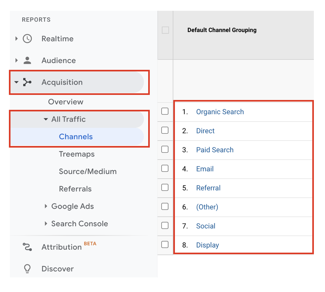This screenshot has height=292, width=325.
Task: Open the Channels report
Action: click(76, 136)
